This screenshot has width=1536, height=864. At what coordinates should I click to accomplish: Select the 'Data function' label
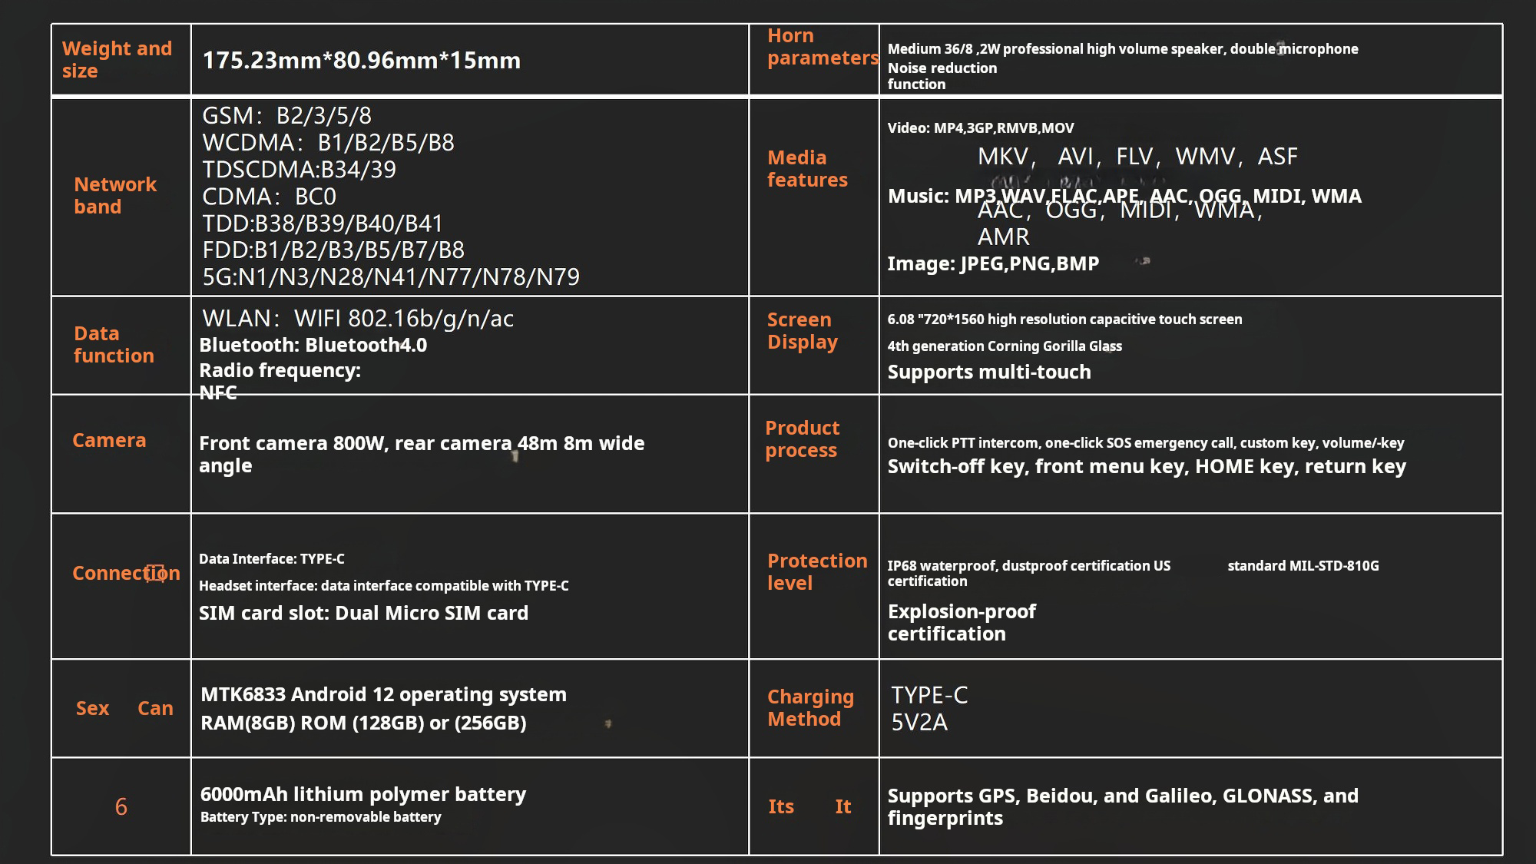114,344
